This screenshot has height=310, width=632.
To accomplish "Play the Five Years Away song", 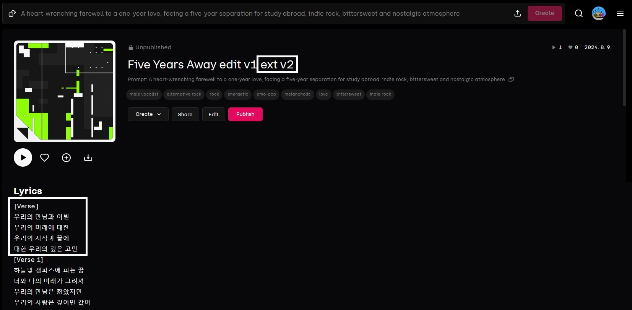I will (x=23, y=157).
